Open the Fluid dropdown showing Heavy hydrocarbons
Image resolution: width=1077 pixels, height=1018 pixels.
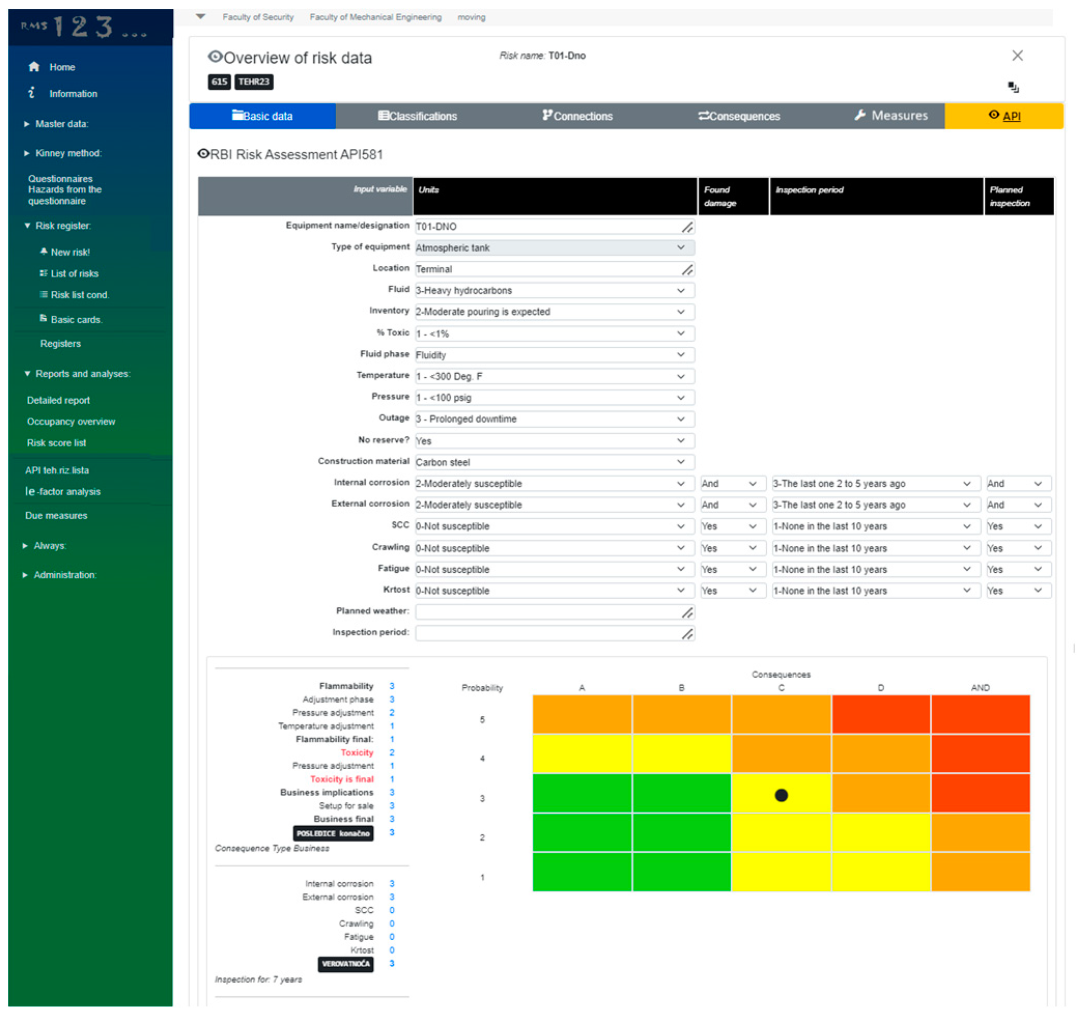coord(554,290)
